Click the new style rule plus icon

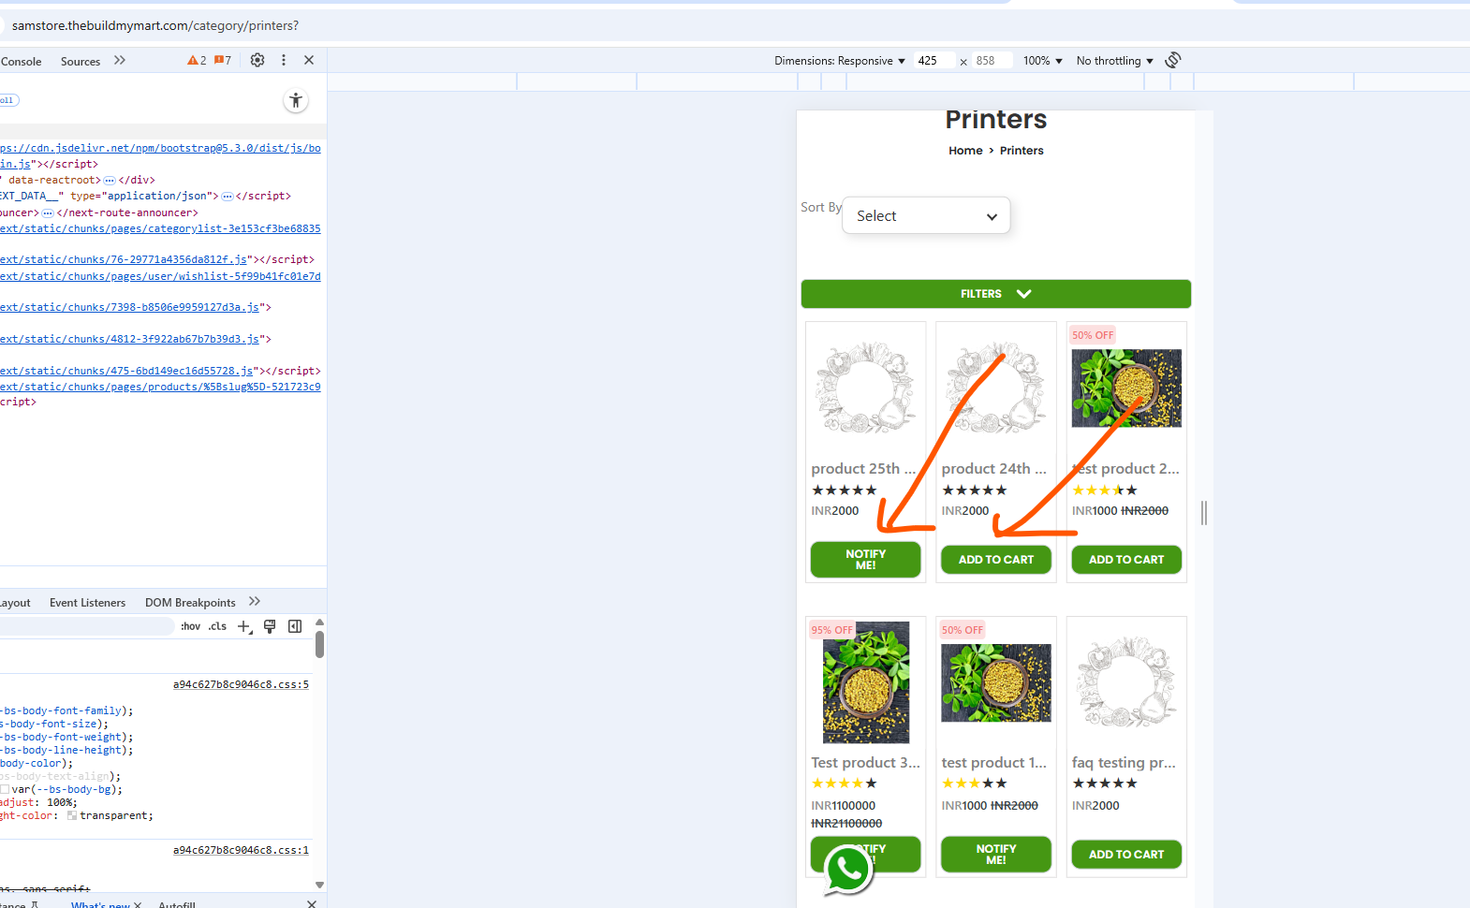(244, 626)
